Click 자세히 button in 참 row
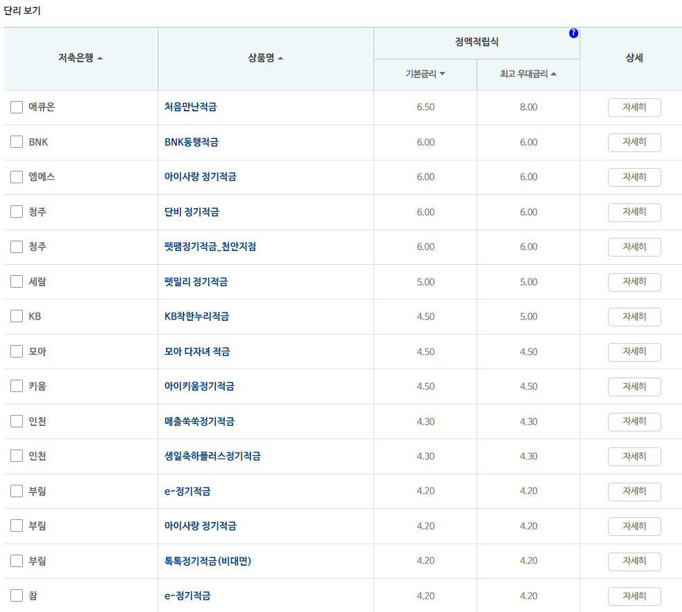Screen dimensions: 682x612 634,596
